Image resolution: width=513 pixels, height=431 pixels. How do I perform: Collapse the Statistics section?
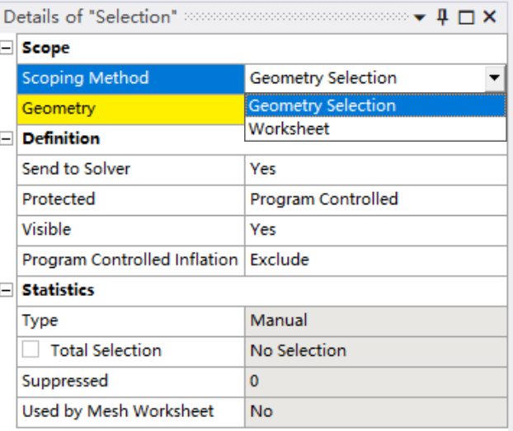tap(7, 290)
